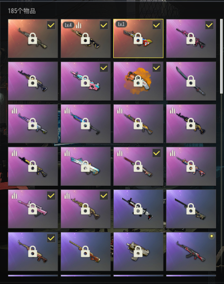This screenshot has height=284, width=224.
Task: Toggle checkmark on Lv.1 colorful gun item
Action: pos(157,25)
